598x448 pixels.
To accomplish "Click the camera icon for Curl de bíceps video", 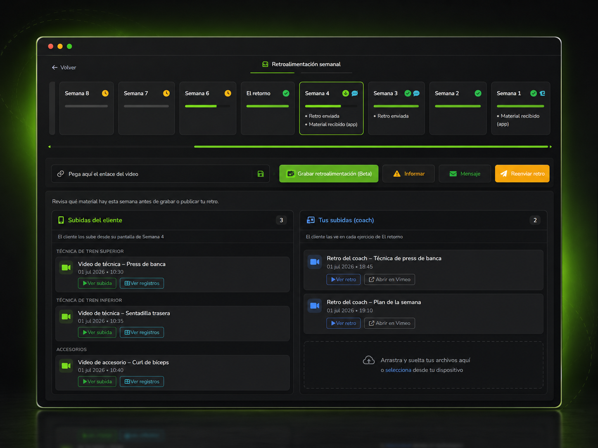I will pyautogui.click(x=66, y=365).
